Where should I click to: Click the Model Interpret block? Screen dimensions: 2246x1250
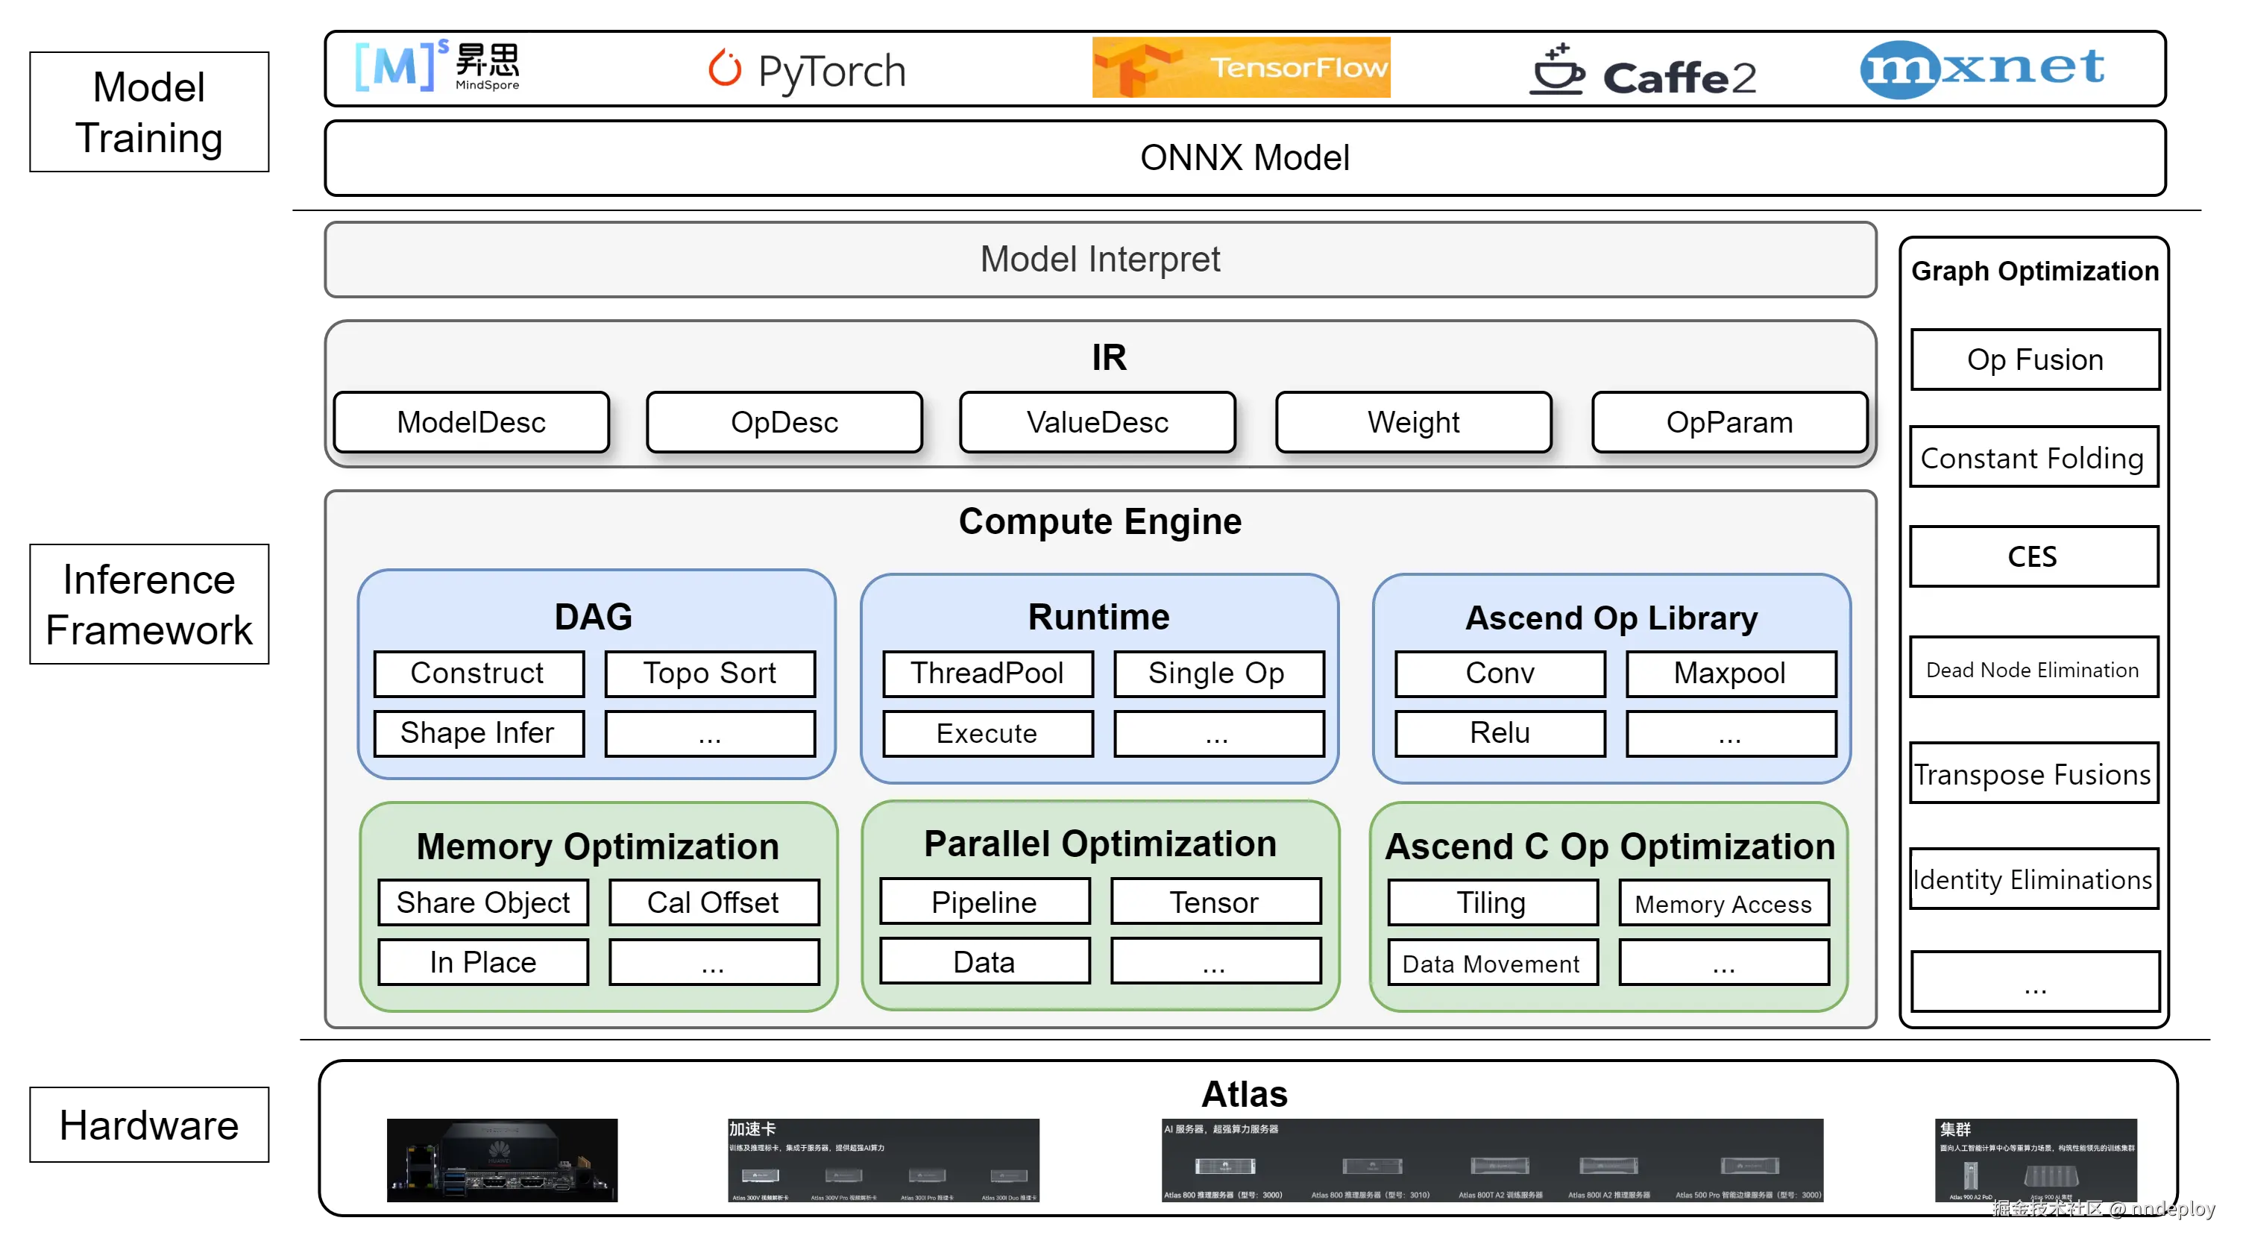coord(1099,259)
